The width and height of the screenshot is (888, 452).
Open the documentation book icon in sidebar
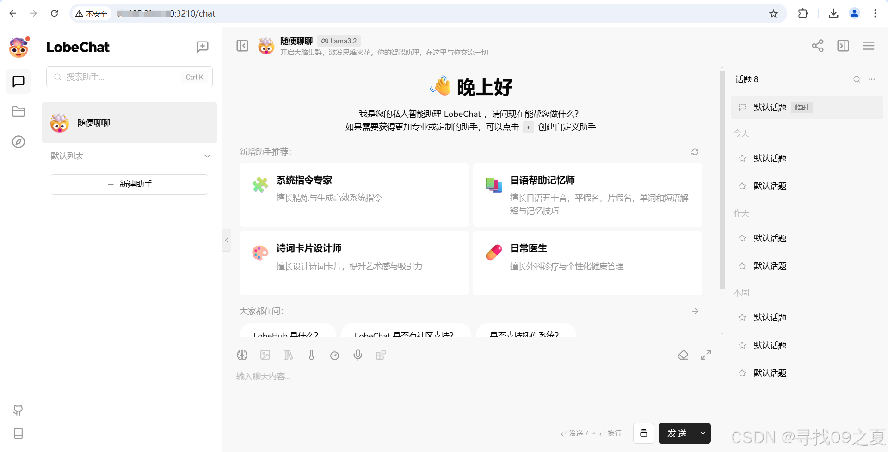(x=18, y=433)
